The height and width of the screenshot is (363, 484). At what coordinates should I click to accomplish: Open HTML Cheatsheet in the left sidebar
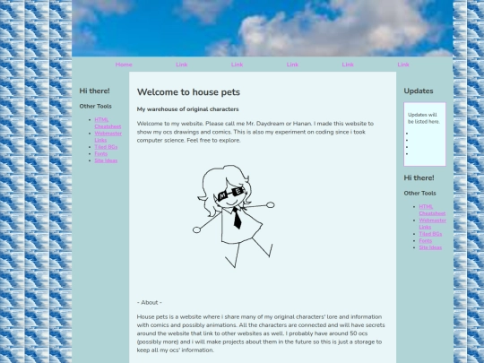click(108, 123)
